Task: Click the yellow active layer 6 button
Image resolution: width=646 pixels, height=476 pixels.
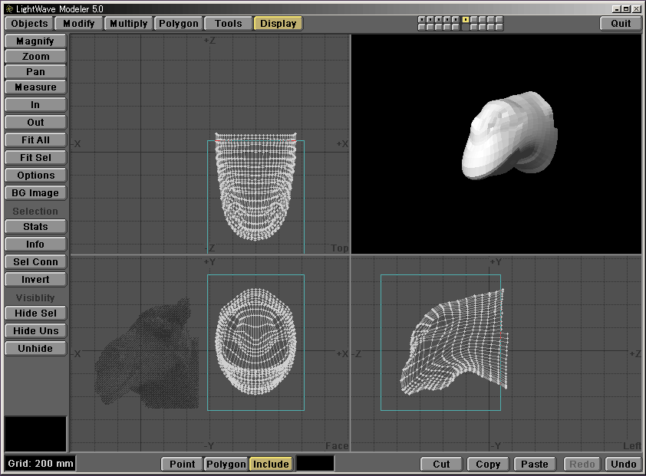Action: pyautogui.click(x=466, y=19)
